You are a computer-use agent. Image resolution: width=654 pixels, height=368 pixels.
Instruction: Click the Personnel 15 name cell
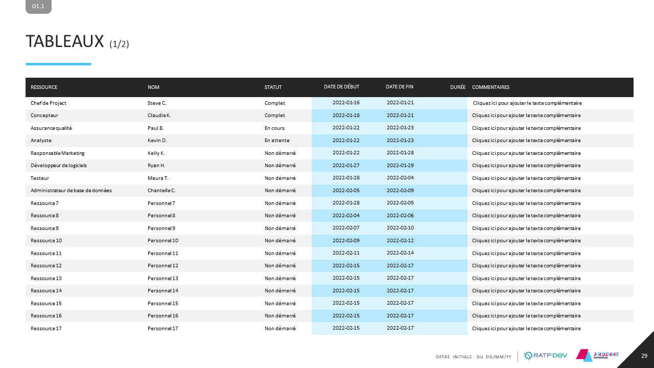[x=163, y=304]
